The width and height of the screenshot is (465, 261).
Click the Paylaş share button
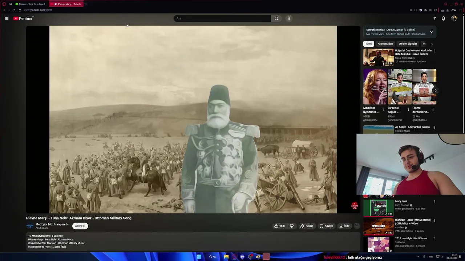click(x=307, y=226)
